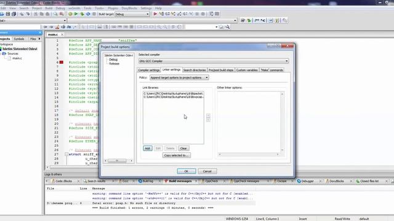Click the Copy toolbar icon
This screenshot has height=221, width=394.
[x=42, y=14]
